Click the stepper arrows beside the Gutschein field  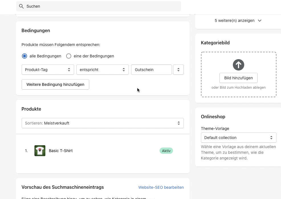pyautogui.click(x=178, y=70)
